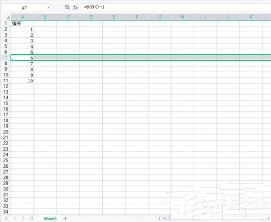Add a new sheet with plus icon

tap(65, 219)
